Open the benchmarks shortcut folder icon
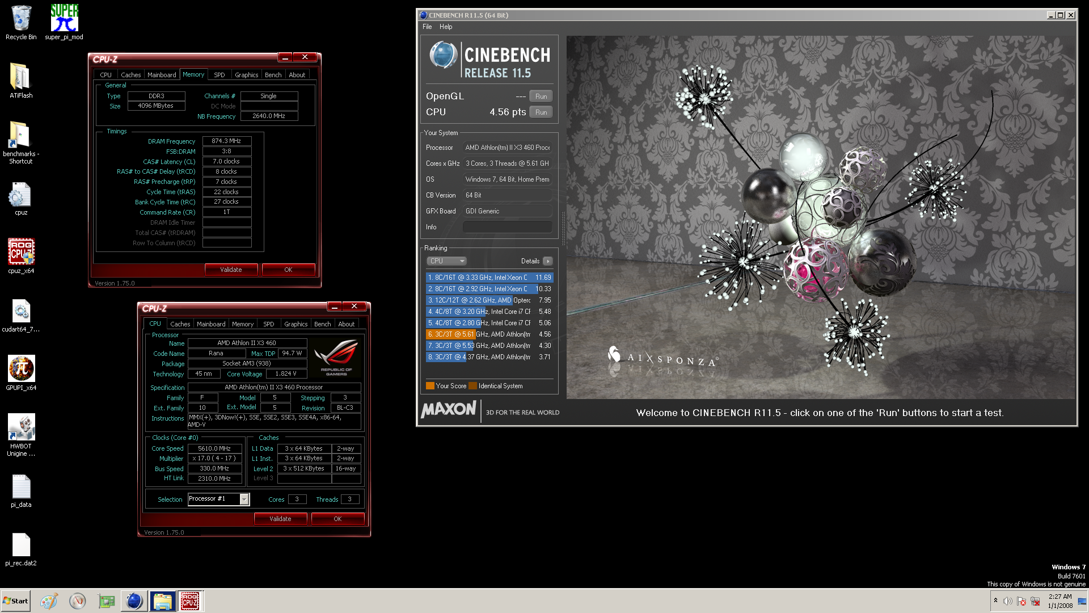Viewport: 1089px width, 613px height. pyautogui.click(x=21, y=142)
